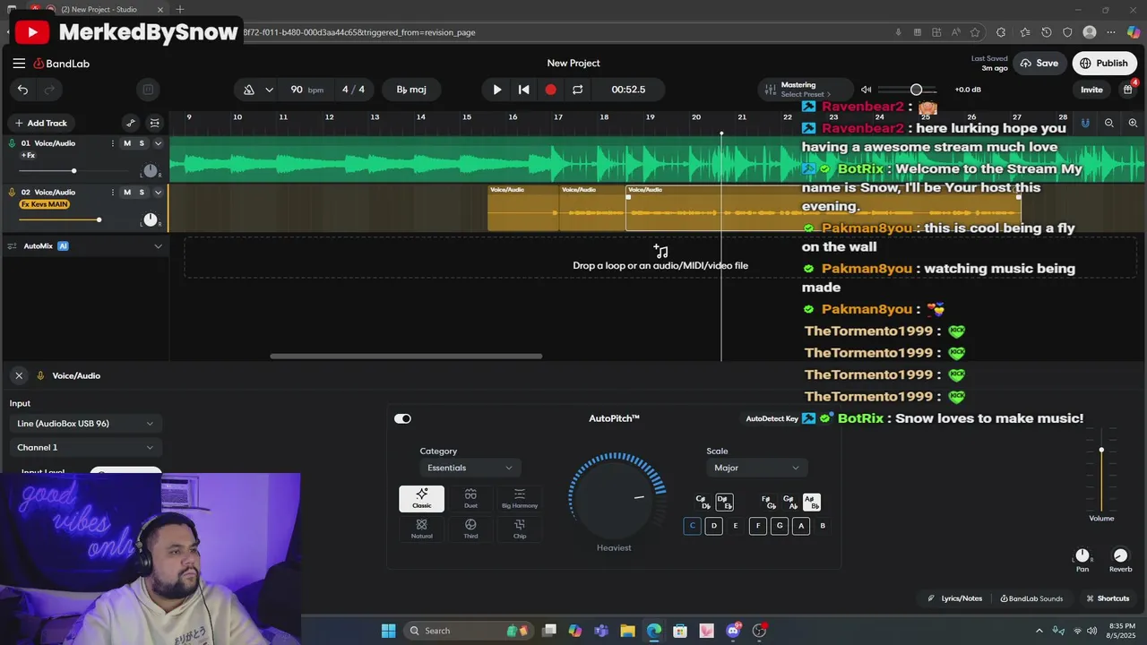Start recording with the red Record button

tap(551, 90)
